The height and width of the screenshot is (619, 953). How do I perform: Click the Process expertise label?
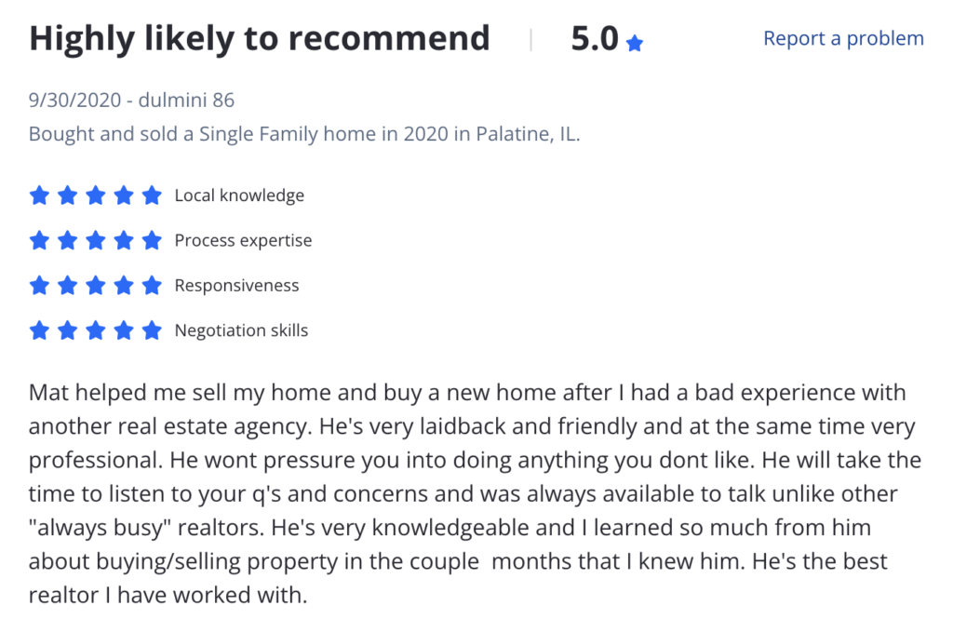click(x=243, y=241)
